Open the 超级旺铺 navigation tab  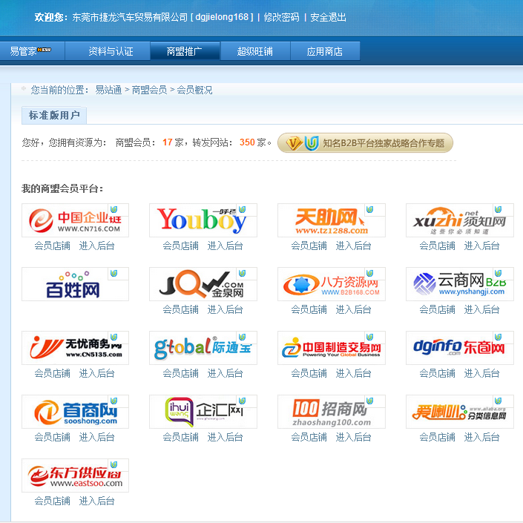click(x=254, y=51)
